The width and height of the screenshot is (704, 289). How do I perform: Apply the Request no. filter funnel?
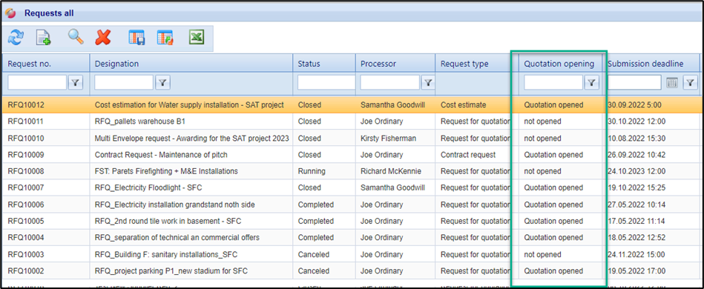coord(76,82)
